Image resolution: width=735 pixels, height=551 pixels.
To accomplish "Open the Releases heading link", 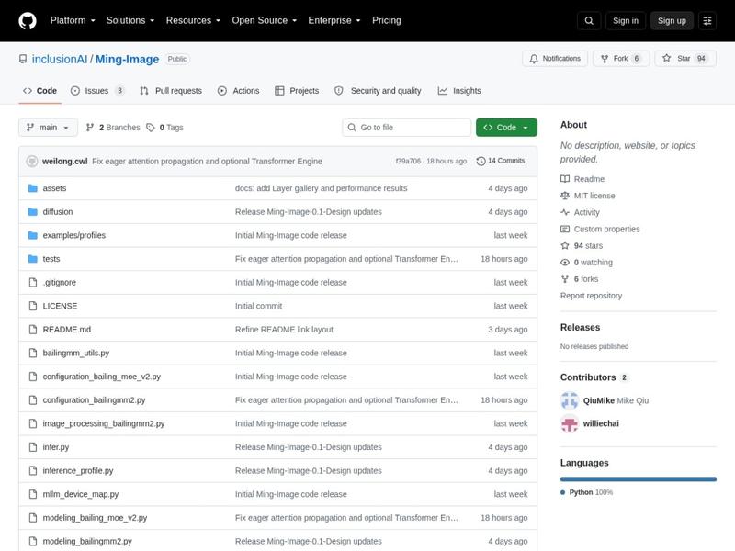I will tap(580, 328).
